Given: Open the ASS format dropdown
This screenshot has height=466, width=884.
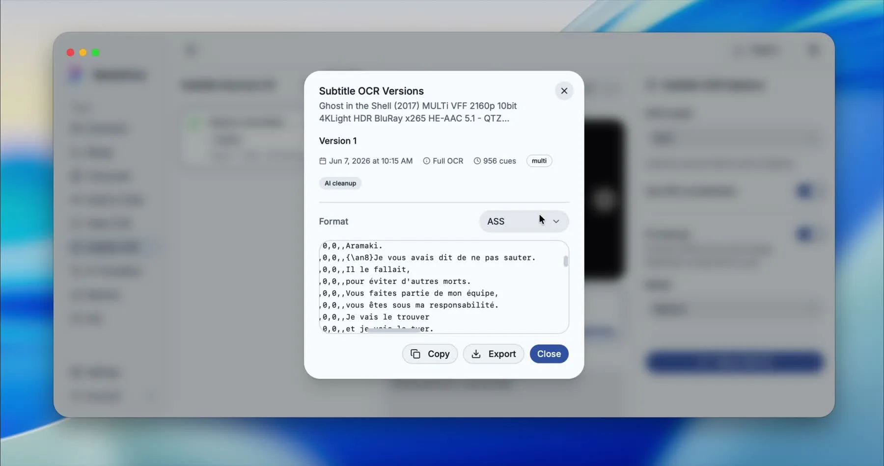Looking at the screenshot, I should pos(524,221).
